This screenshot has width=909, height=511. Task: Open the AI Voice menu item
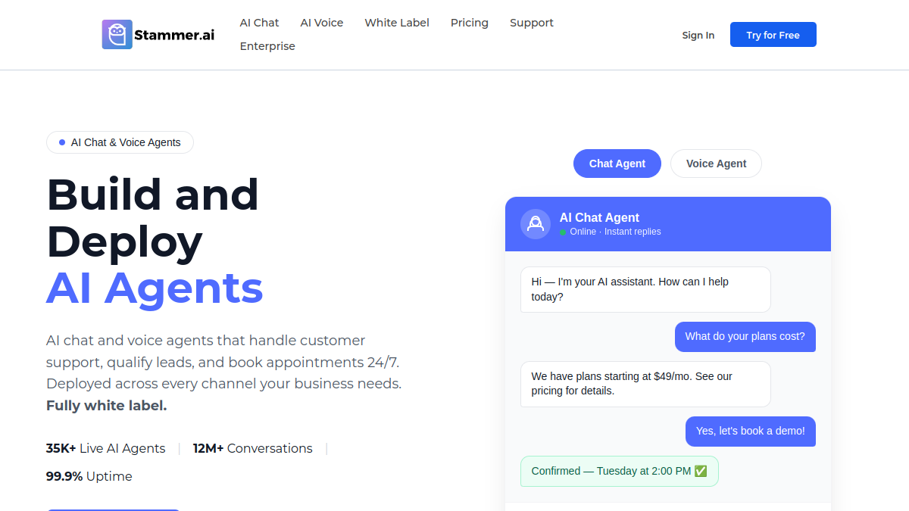coord(322,23)
